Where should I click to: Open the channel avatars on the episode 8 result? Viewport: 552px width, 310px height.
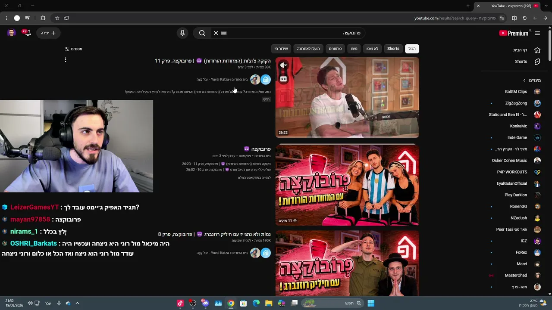click(x=260, y=253)
